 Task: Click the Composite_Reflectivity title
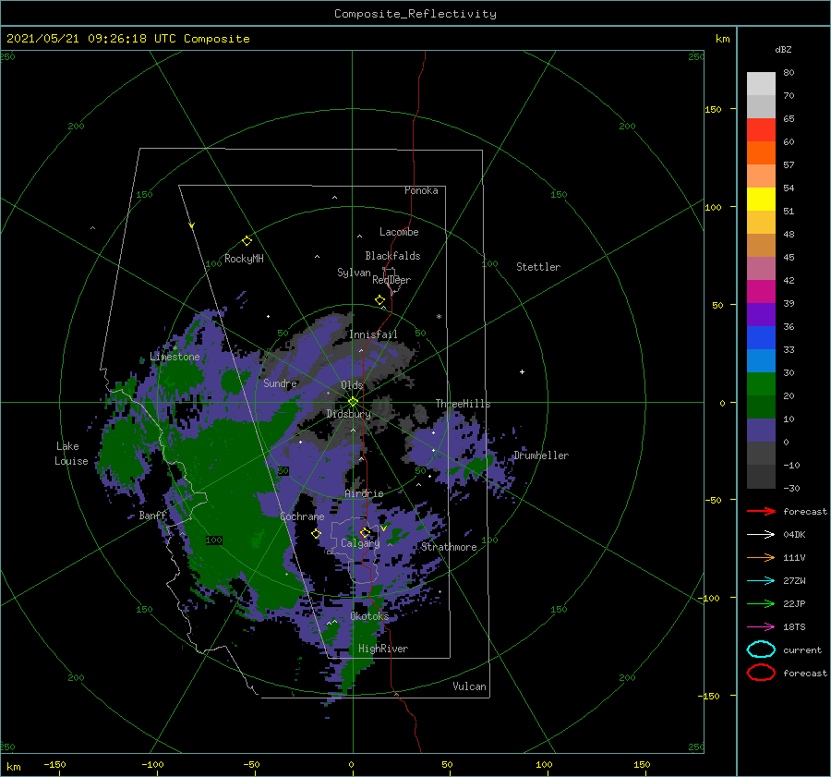pyautogui.click(x=415, y=14)
